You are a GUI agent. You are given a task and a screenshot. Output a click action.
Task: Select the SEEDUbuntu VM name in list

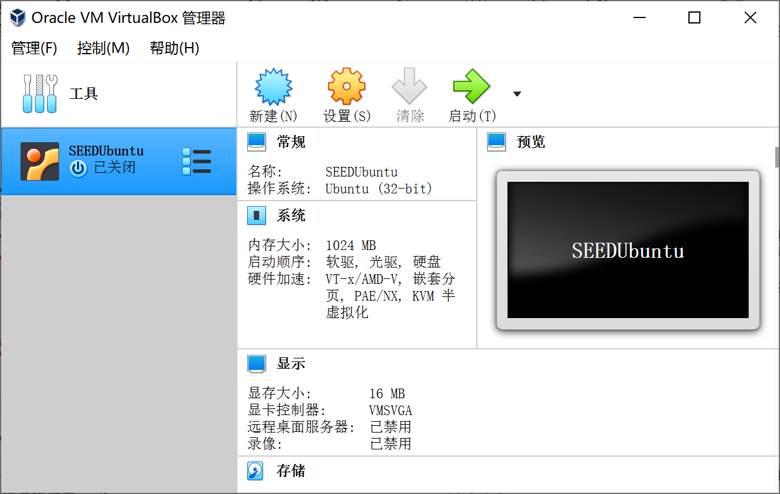pyautogui.click(x=106, y=151)
